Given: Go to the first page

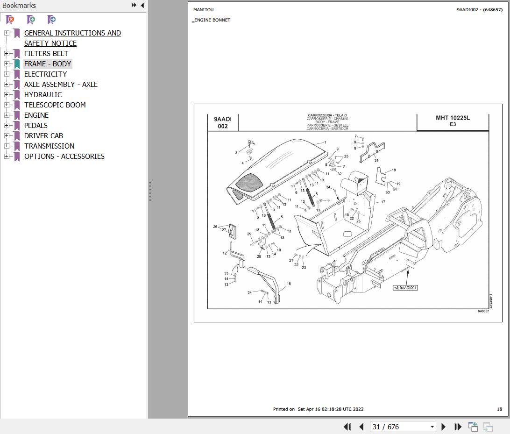Looking at the screenshot, I should (x=347, y=427).
